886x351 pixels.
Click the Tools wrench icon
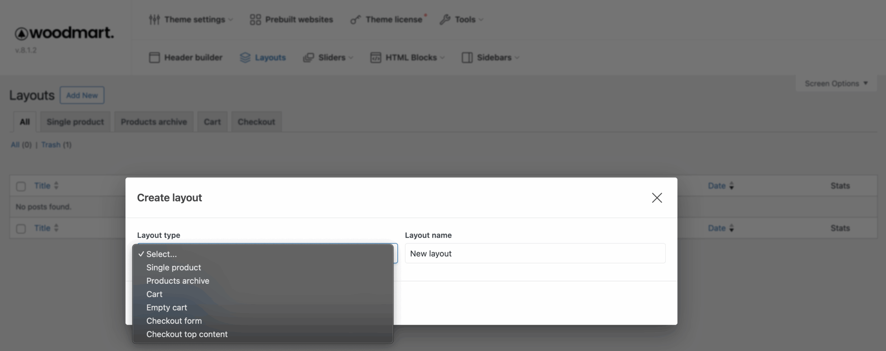click(x=445, y=20)
